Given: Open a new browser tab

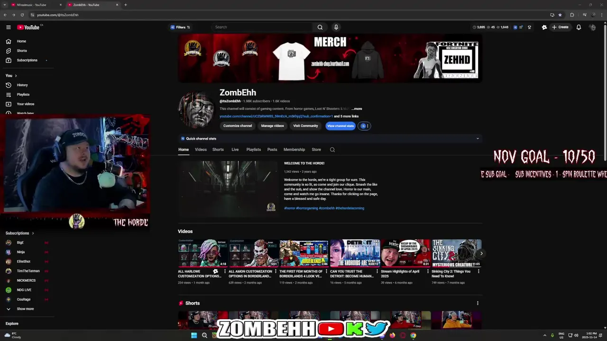Looking at the screenshot, I should click(126, 5).
